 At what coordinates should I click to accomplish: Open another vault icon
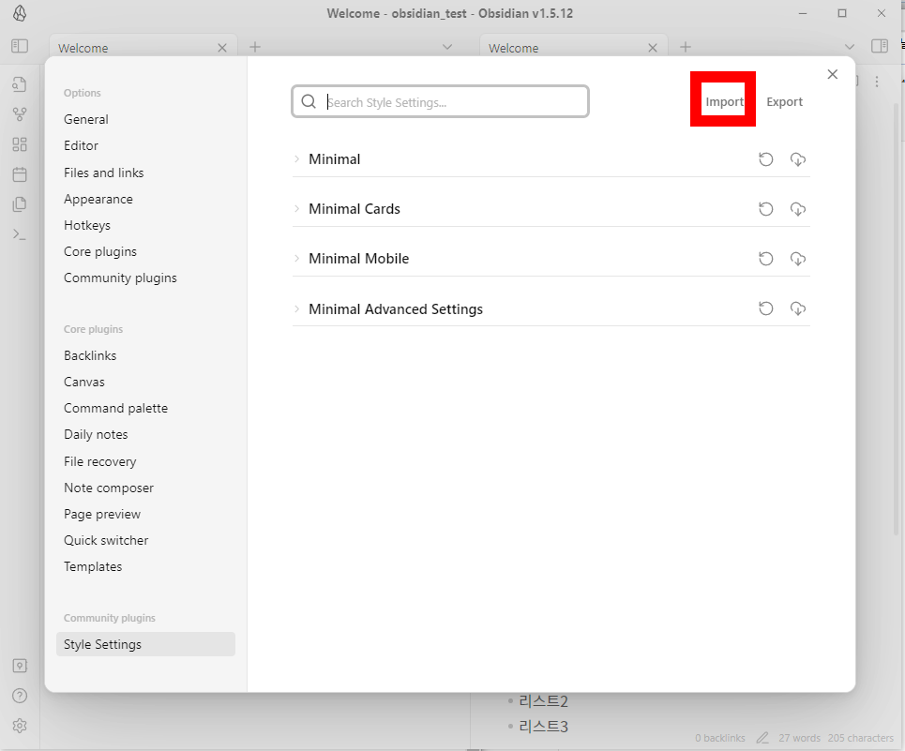click(x=20, y=666)
